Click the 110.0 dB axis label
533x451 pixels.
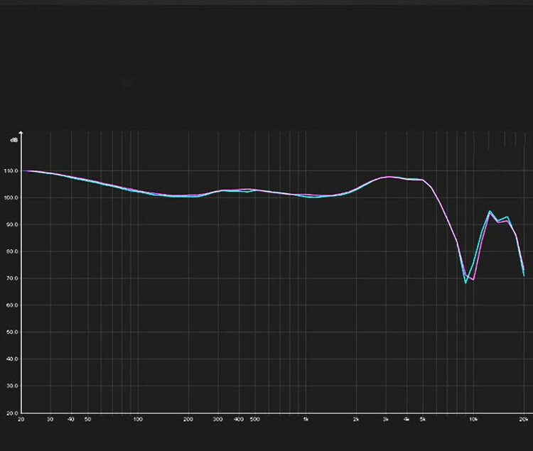(x=12, y=171)
